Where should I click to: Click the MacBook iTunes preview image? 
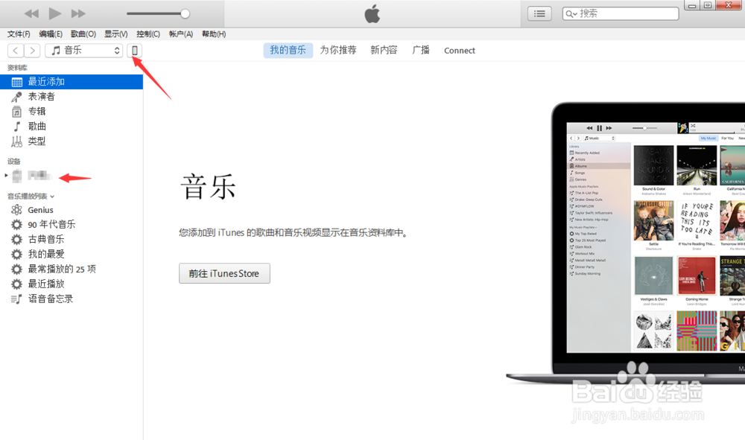pos(626,243)
